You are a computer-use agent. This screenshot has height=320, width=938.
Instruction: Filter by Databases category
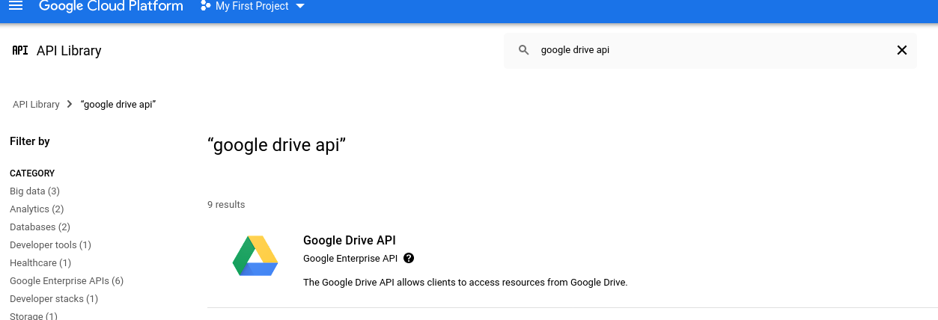pyautogui.click(x=40, y=227)
